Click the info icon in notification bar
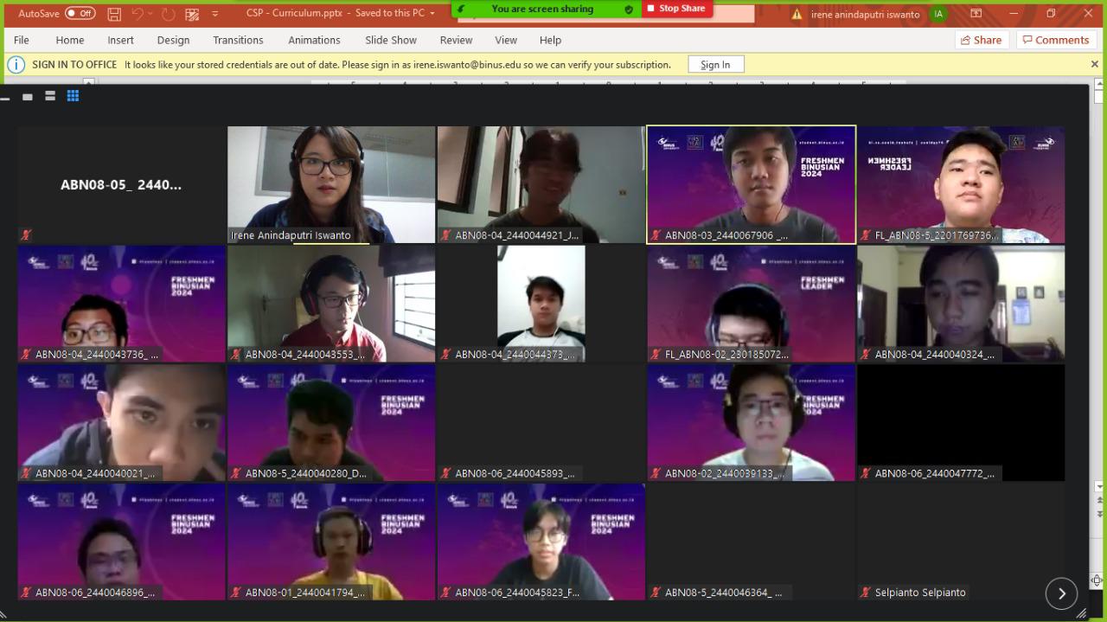 point(16,65)
